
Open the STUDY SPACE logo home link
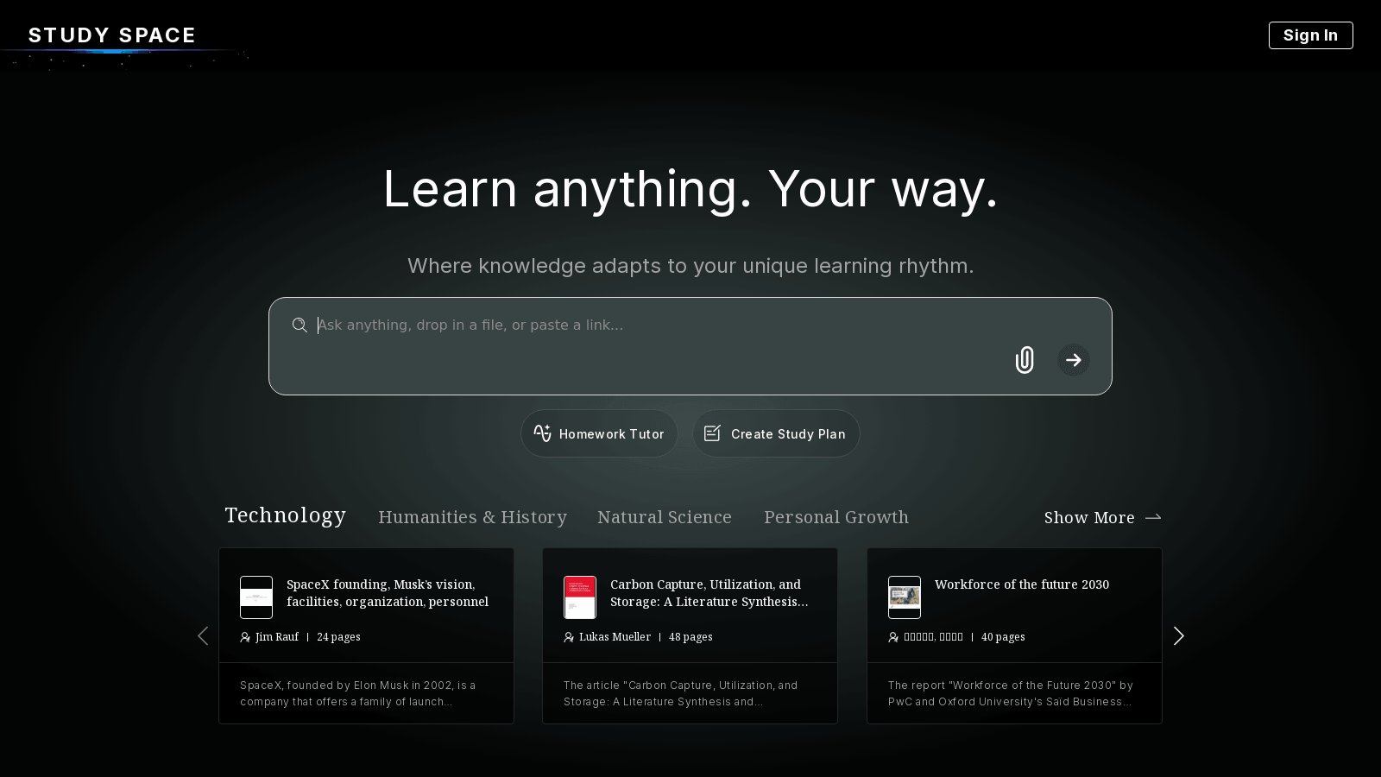pos(112,35)
